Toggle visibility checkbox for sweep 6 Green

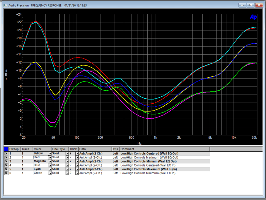pos(6,173)
